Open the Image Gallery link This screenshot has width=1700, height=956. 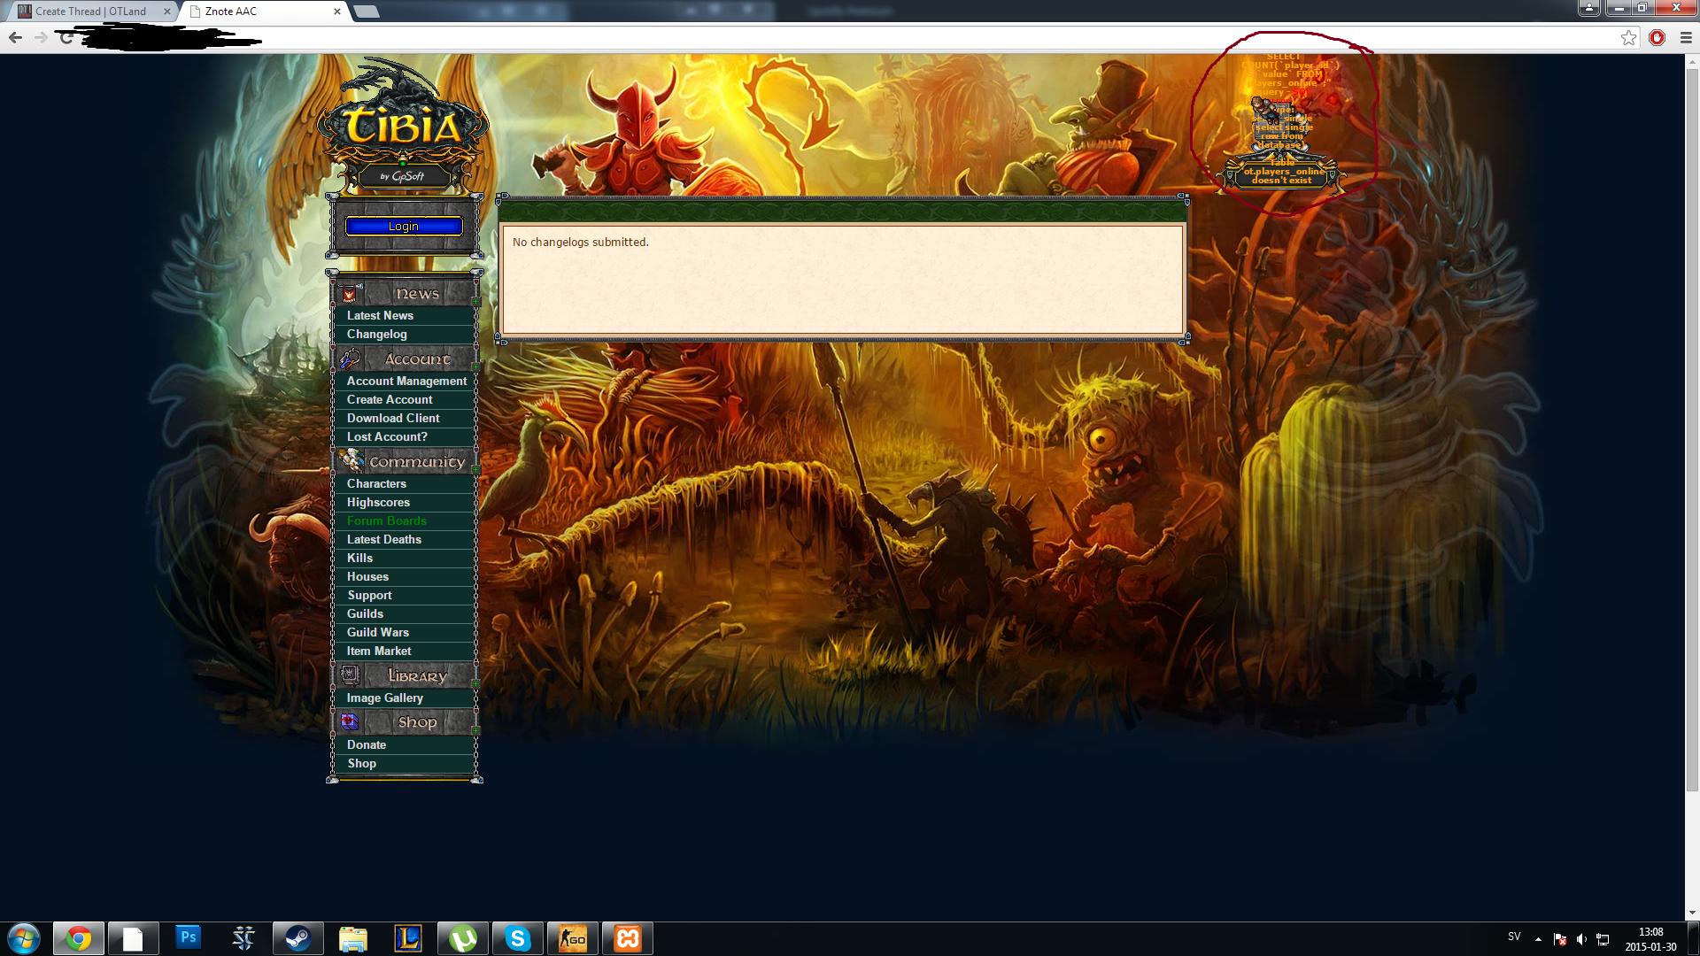[385, 698]
